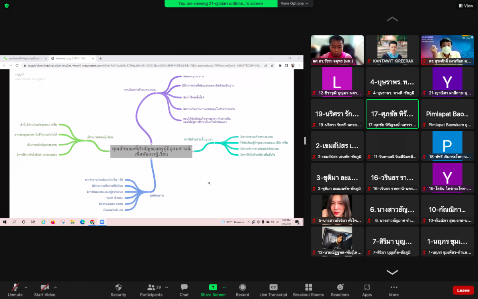Select ผศ.ดร.วีระ จตุพร video tile
Image resolution: width=478 pixels, height=299 pixels.
(x=337, y=50)
